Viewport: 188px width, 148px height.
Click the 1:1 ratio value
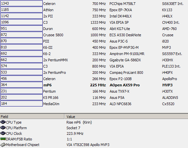click(69, 139)
